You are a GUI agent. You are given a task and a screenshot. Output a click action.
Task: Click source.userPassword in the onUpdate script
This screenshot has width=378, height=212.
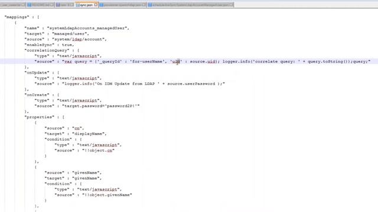pos(191,84)
